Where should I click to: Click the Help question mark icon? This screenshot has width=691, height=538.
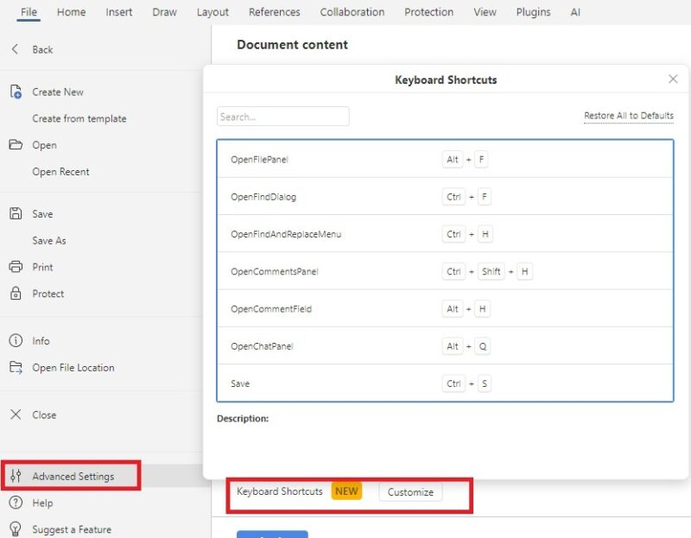16,503
